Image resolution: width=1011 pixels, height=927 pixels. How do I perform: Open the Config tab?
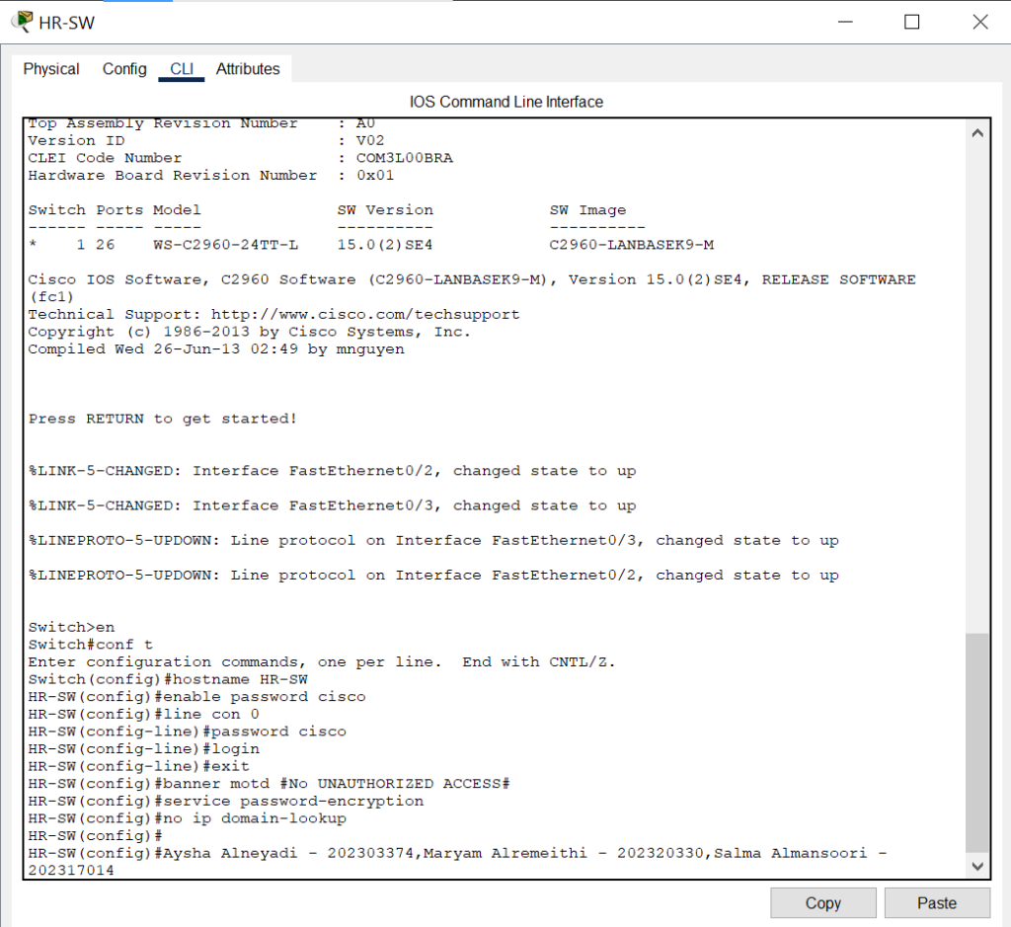pyautogui.click(x=124, y=69)
